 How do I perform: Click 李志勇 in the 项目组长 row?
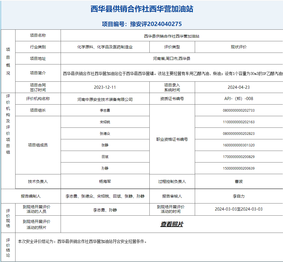105,111
